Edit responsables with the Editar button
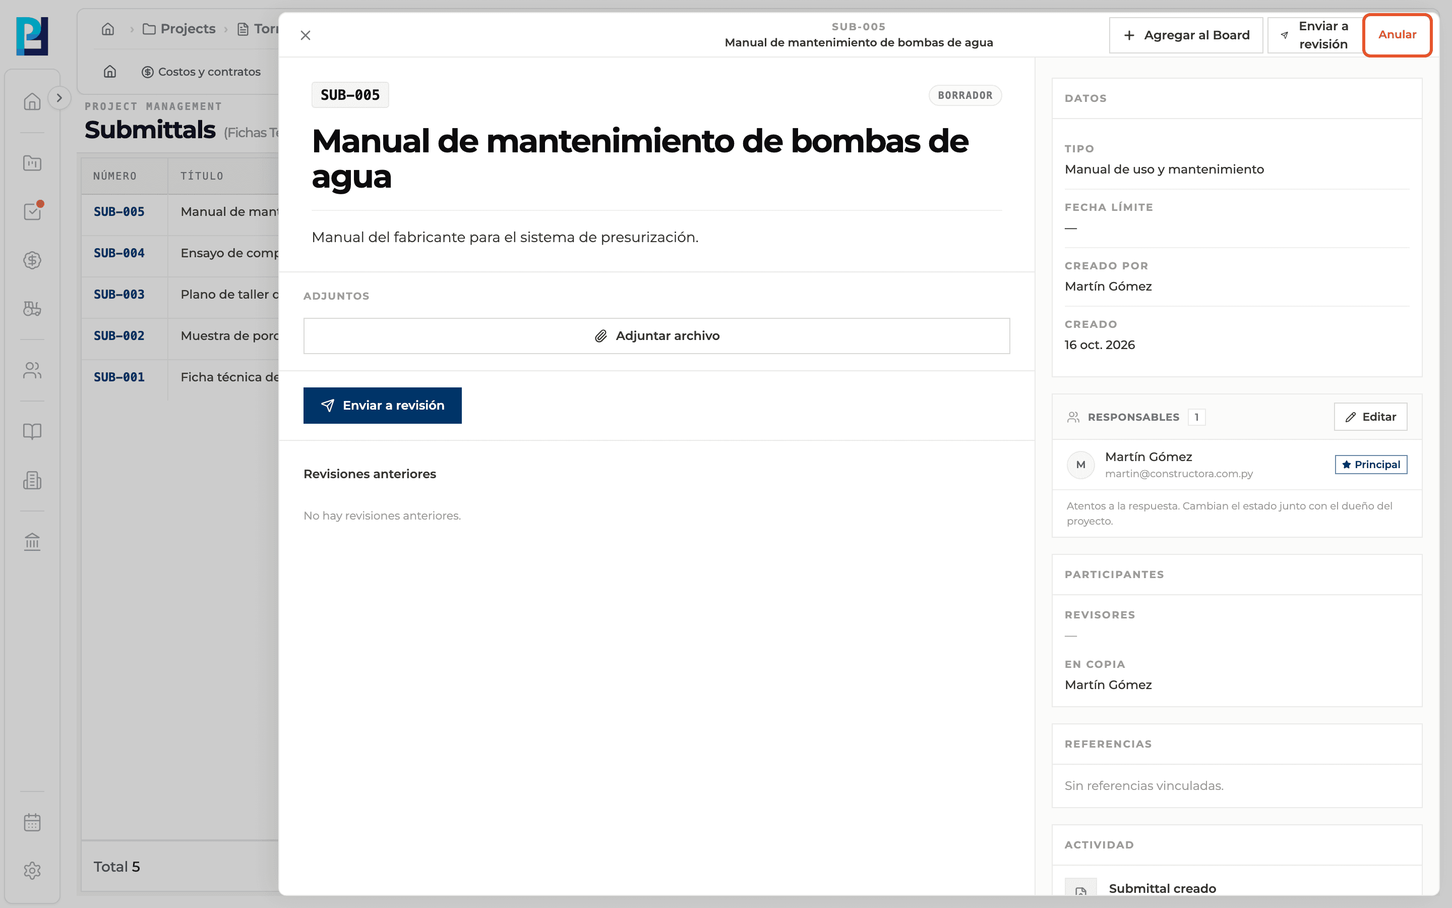 [1370, 417]
